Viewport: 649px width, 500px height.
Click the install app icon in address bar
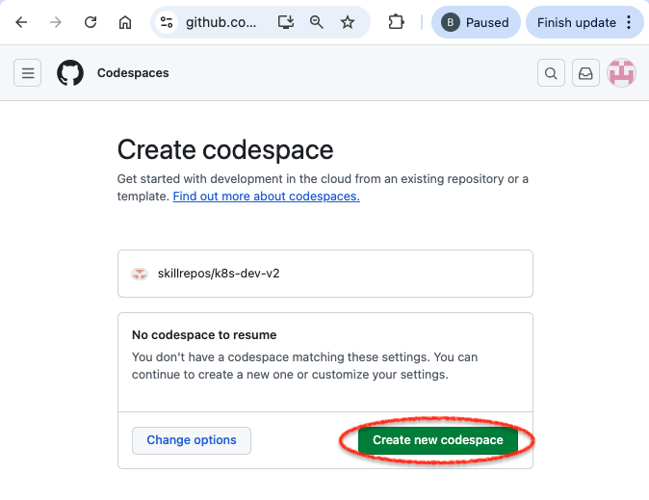[x=286, y=22]
